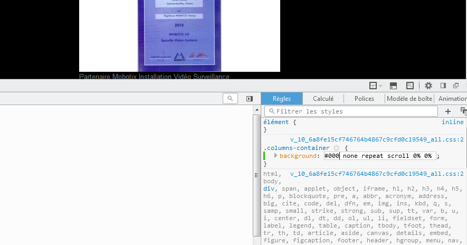Click the markup panel vertical scrollbar thumb

[257, 175]
